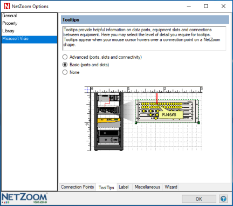Viewport: 233px width, 206px height.
Task: Close the NetZoom Options dialog
Action: click(223, 6)
